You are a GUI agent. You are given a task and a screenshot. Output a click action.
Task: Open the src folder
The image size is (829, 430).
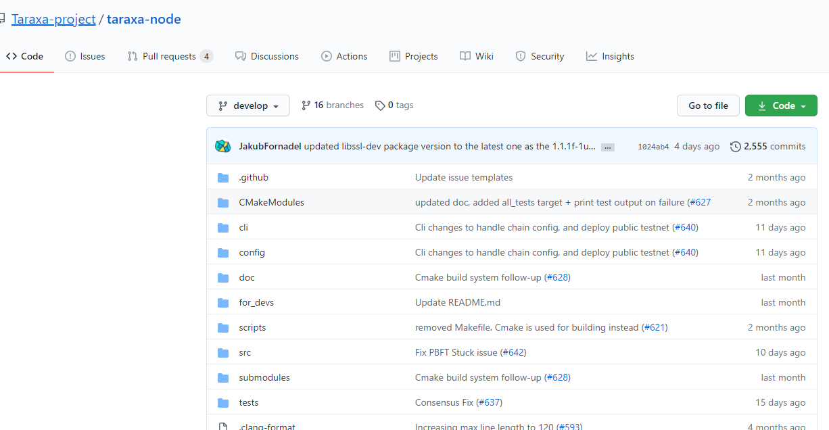click(x=245, y=352)
